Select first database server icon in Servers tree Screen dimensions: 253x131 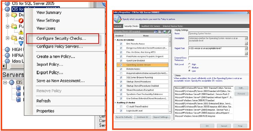(18, 88)
